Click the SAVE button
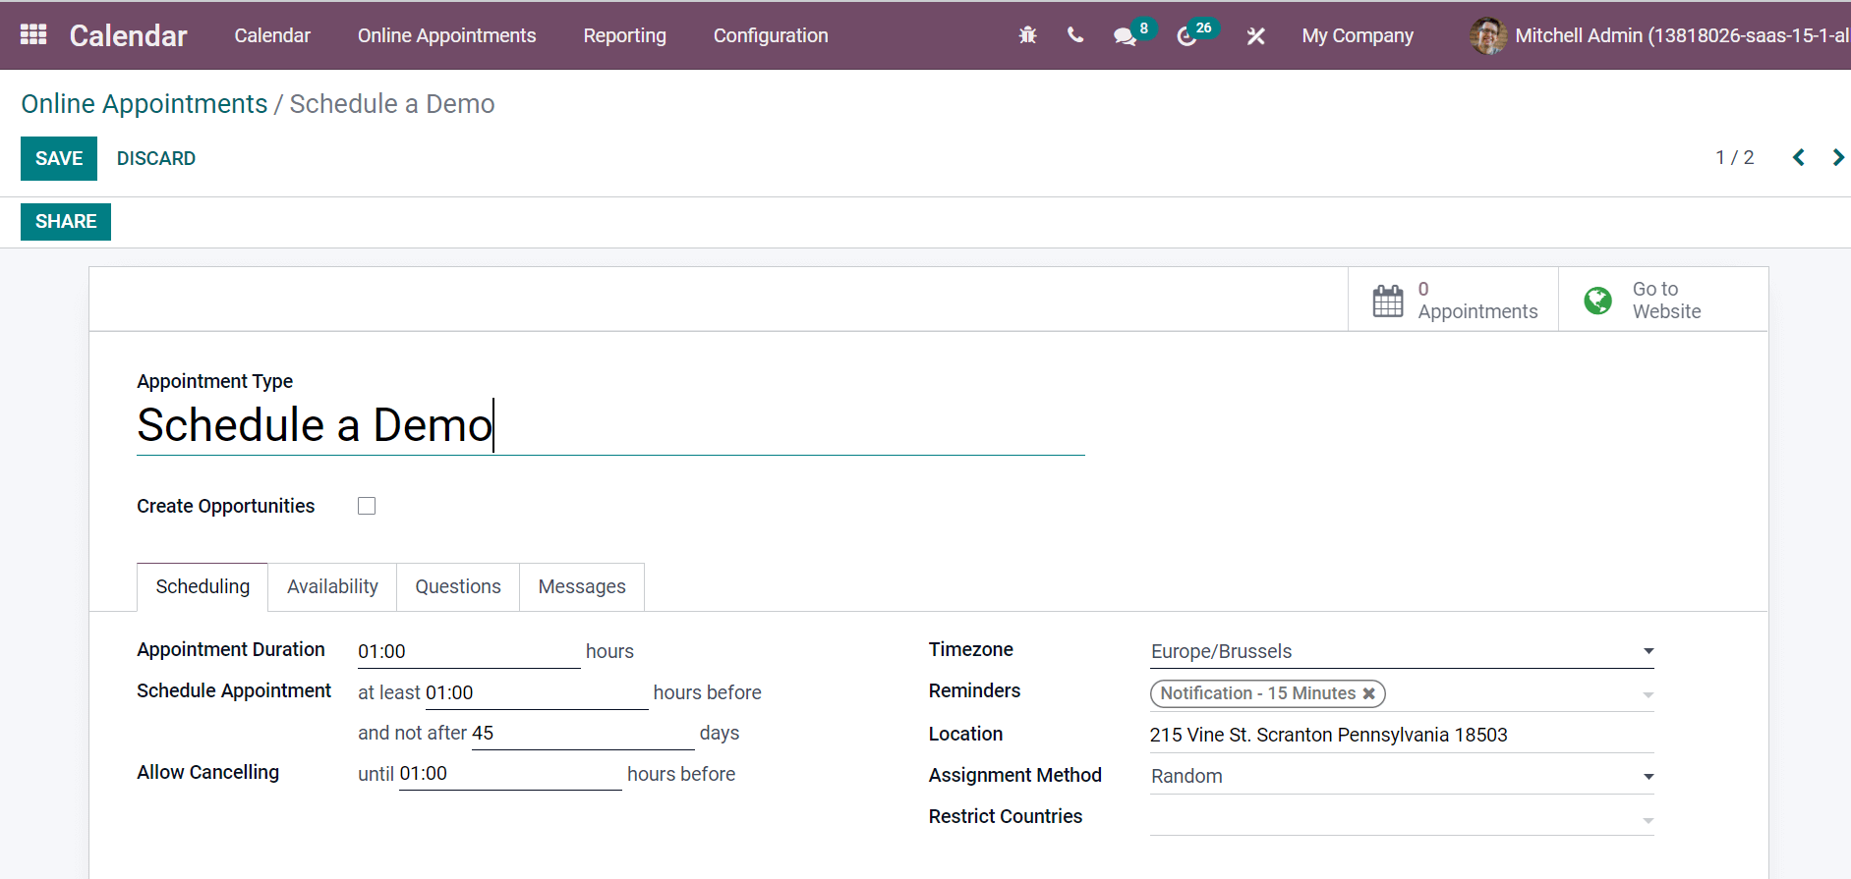Image resolution: width=1851 pixels, height=879 pixels. coord(59,158)
